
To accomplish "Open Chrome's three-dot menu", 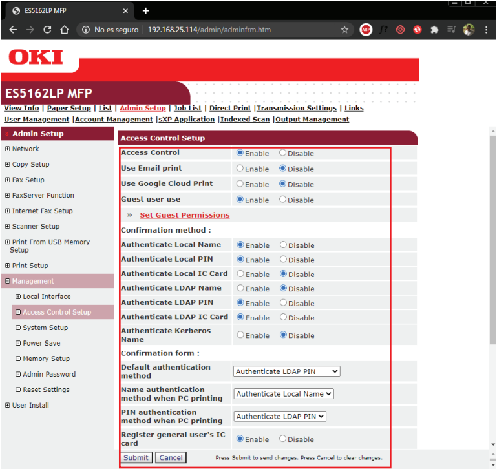I will tap(486, 30).
